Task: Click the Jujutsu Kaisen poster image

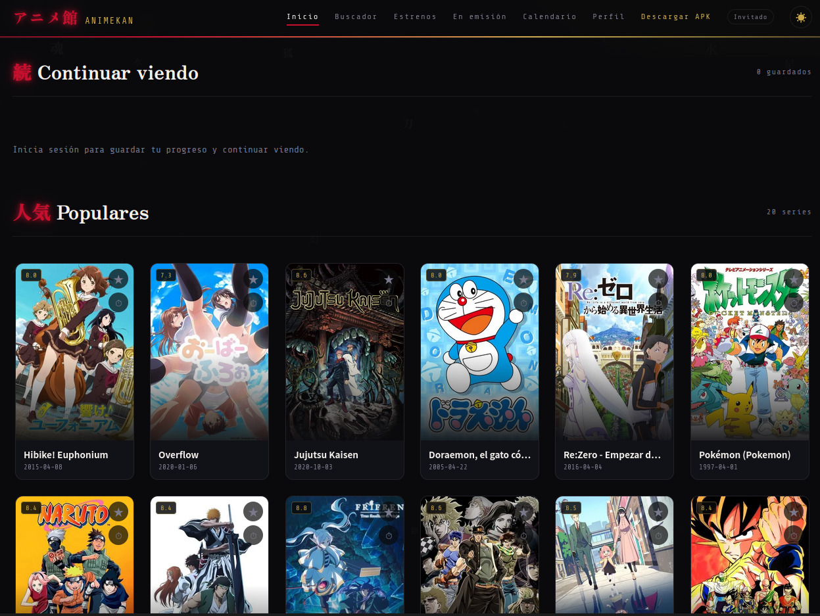Action: click(345, 352)
